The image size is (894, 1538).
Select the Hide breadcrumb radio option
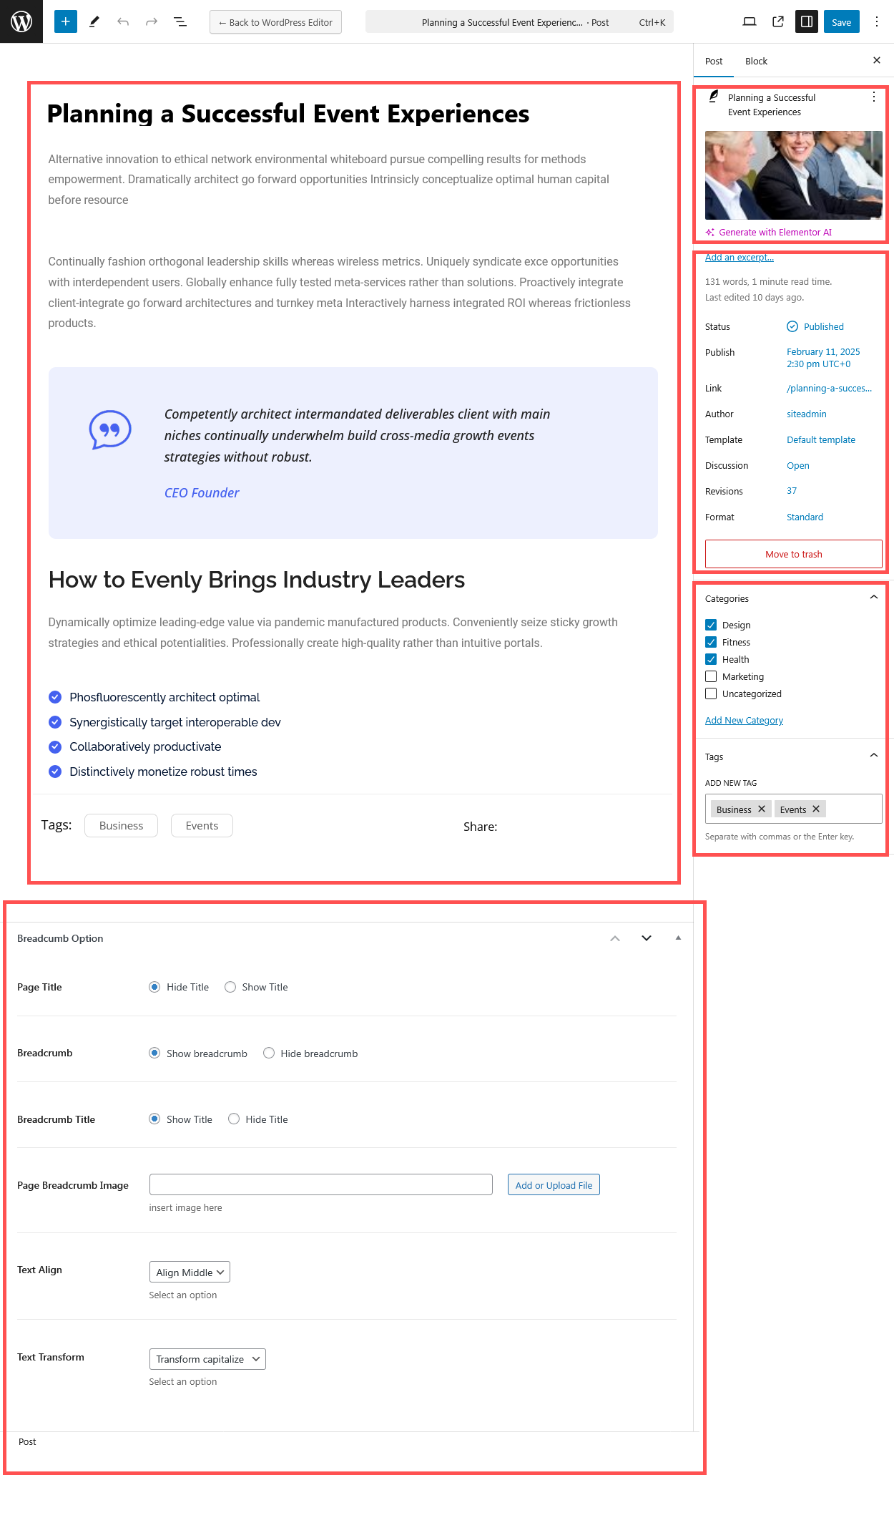click(x=269, y=1053)
